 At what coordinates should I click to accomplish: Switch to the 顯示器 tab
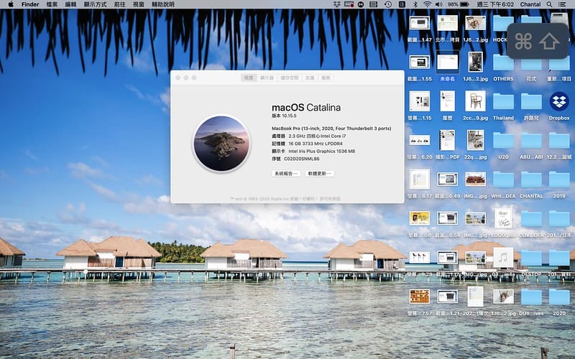tap(267, 78)
